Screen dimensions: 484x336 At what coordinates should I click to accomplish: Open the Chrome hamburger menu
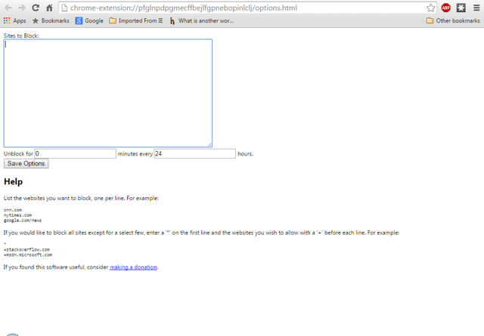pos(476,8)
